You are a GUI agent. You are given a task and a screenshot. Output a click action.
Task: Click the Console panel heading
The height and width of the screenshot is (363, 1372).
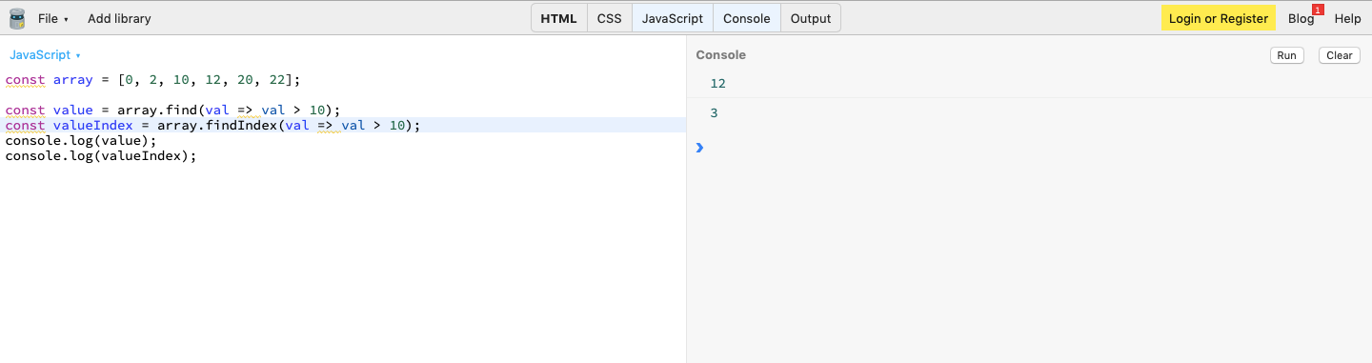point(720,55)
